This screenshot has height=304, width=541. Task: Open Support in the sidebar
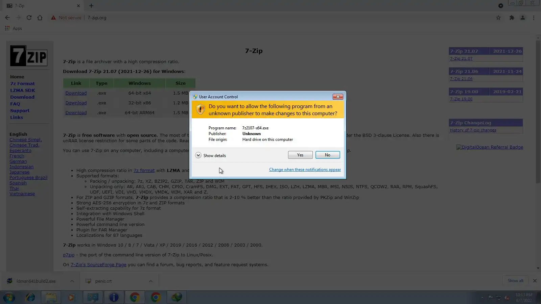click(20, 111)
